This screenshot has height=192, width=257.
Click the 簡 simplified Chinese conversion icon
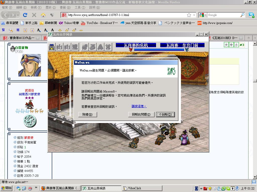[18, 30]
